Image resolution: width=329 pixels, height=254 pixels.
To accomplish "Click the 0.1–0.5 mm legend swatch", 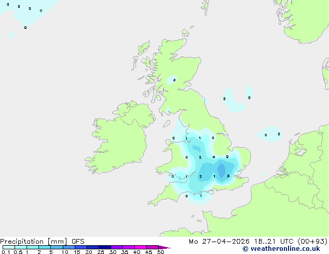I will click(x=9, y=247).
